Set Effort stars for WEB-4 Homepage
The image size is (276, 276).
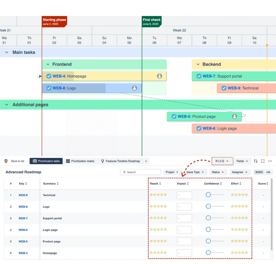coord(239,253)
